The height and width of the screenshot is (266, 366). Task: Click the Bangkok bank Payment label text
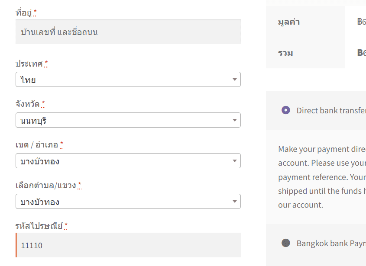[x=331, y=243]
